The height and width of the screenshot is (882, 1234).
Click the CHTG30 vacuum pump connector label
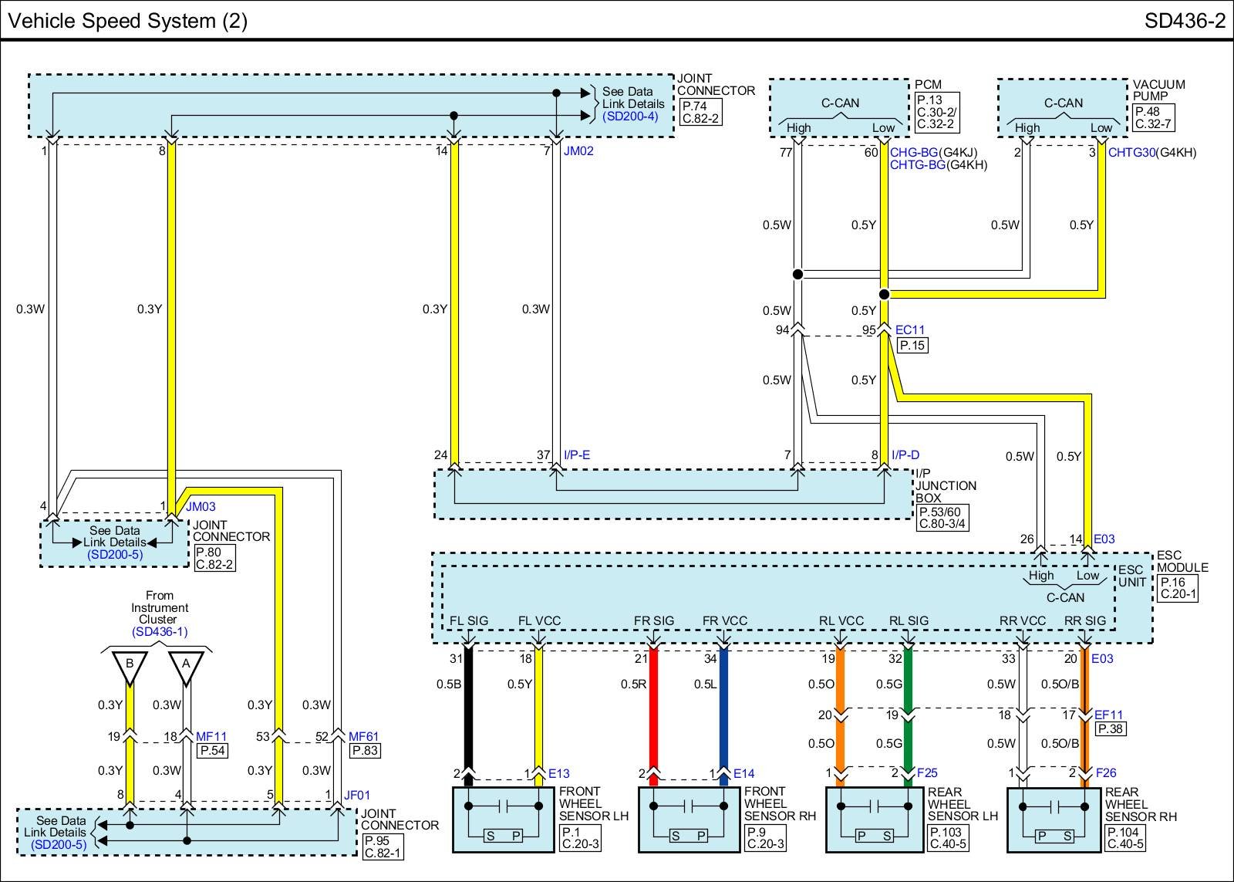1131,153
